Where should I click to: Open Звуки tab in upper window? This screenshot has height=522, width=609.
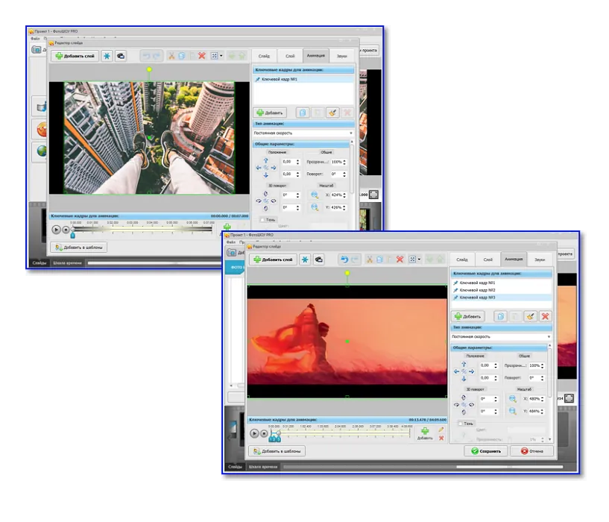click(x=342, y=56)
